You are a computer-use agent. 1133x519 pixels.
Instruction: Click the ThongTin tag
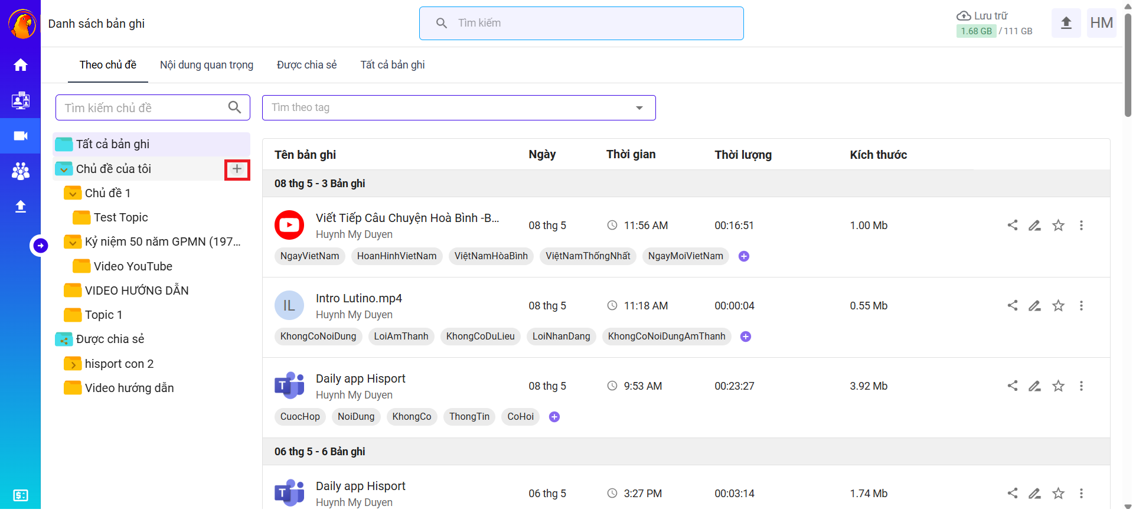[x=469, y=417]
